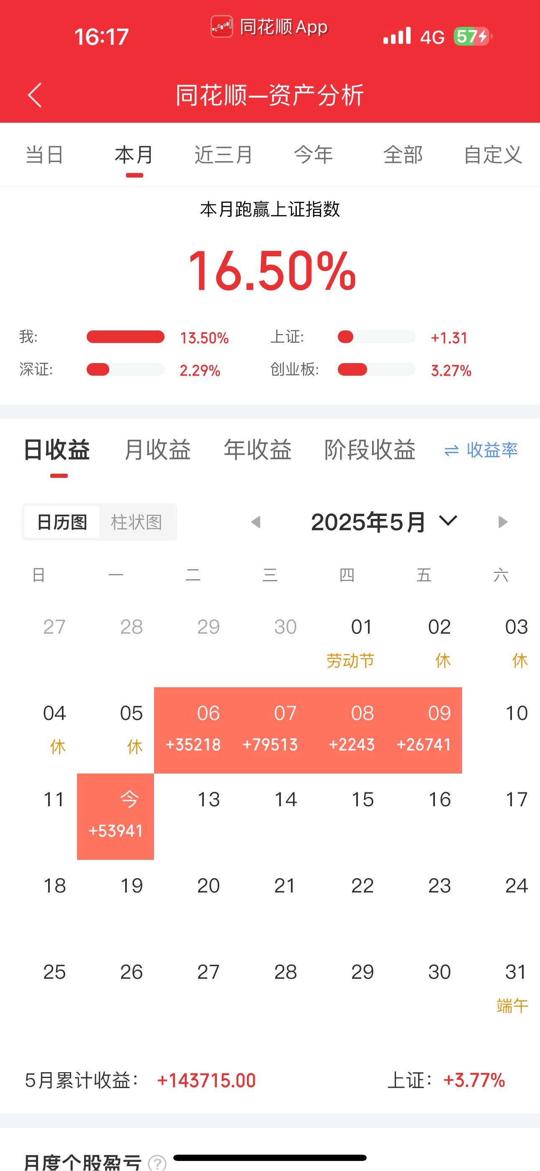This screenshot has height=1171, width=540.
Task: Tap the back arrow in the header
Action: tap(35, 95)
